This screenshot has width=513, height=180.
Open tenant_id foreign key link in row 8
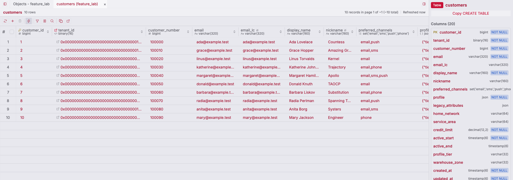click(x=58, y=100)
